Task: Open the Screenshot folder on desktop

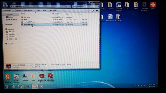Action: pyautogui.click(x=110, y=6)
